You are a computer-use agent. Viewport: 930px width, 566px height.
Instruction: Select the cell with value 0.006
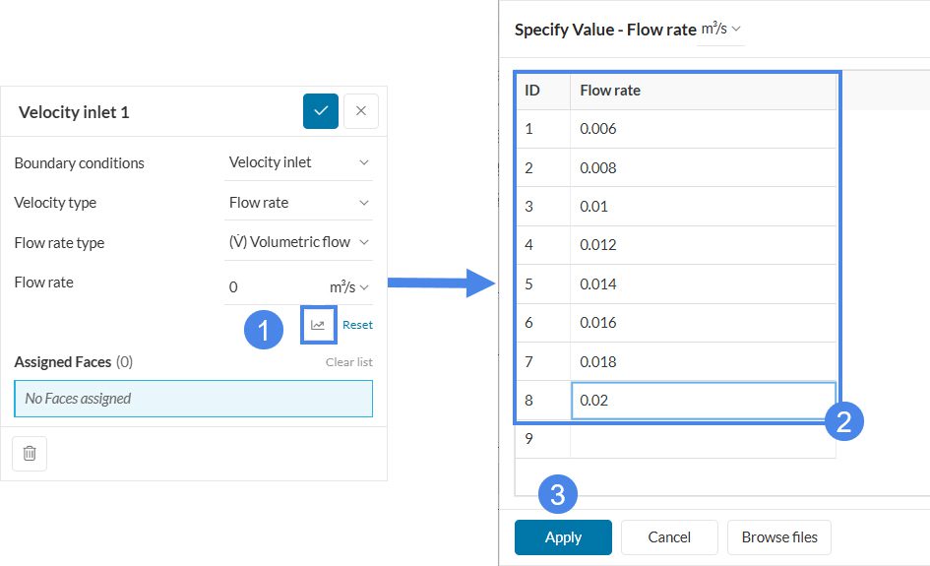703,129
